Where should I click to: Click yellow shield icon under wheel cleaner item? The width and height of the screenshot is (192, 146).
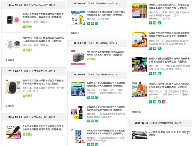click(x=93, y=121)
